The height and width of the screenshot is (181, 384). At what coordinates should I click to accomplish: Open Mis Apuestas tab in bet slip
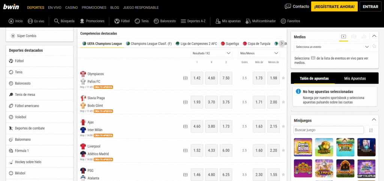click(x=355, y=78)
